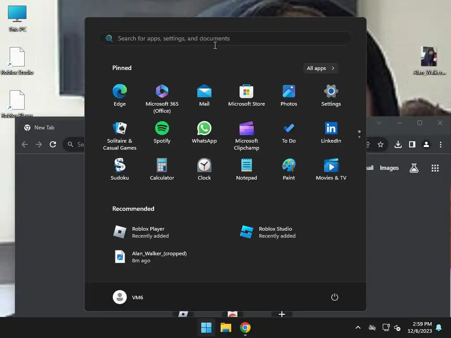The width and height of the screenshot is (451, 338).
Task: Show All apps list
Action: coord(321,68)
